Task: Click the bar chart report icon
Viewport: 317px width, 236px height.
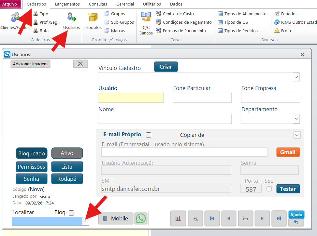Action: coord(178,218)
